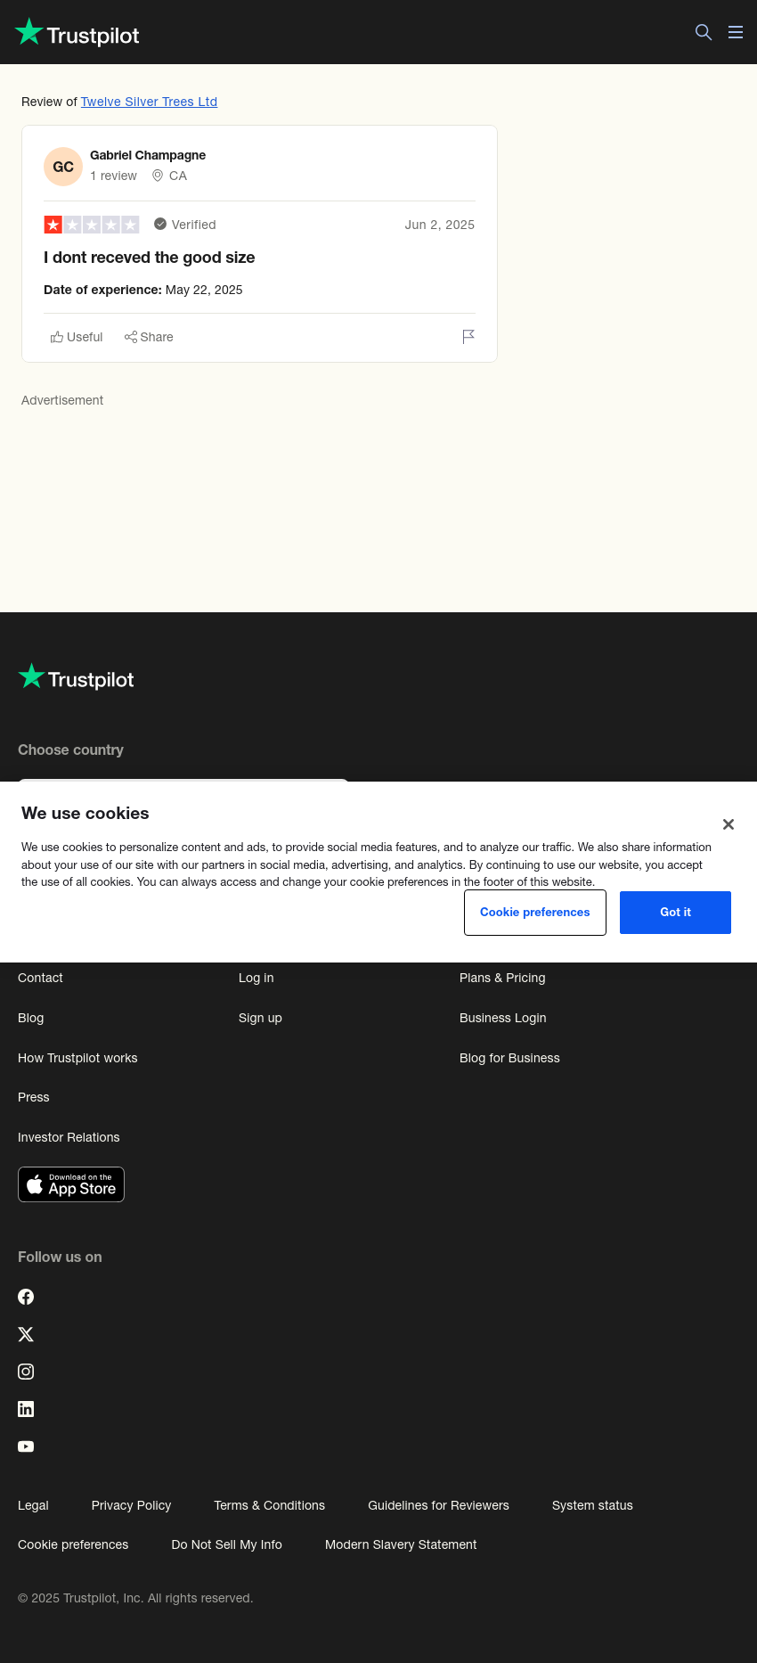Open Modern Slavery Statement link
This screenshot has width=757, height=1663.
401,1544
